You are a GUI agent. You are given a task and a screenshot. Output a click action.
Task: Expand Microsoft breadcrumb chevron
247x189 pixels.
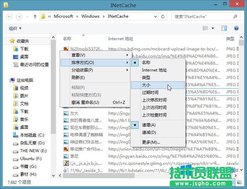[x=77, y=16]
